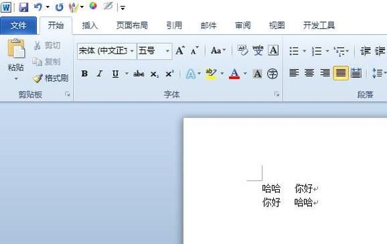Open underline style dropdown arrow
The image size is (387, 244).
coord(127,74)
